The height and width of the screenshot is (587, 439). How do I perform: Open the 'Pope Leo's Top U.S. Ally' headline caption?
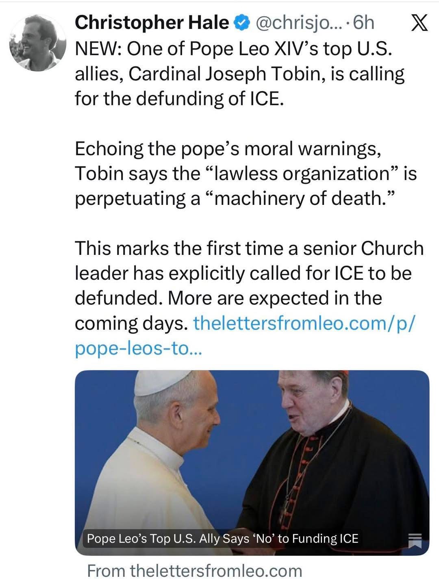click(x=222, y=539)
